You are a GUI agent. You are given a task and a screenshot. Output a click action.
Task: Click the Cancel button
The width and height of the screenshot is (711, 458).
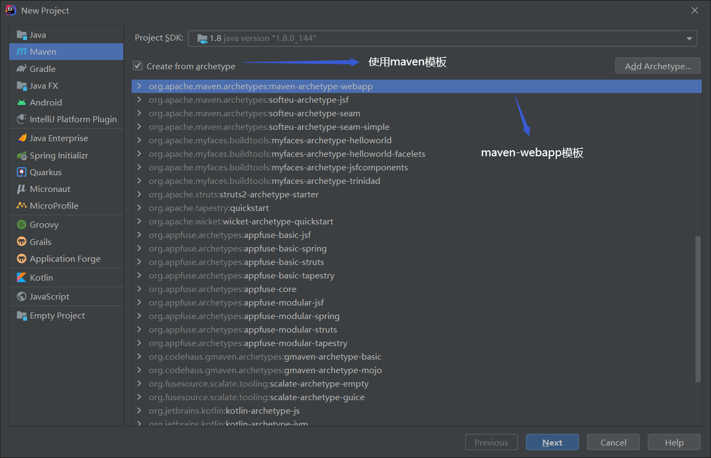click(614, 442)
